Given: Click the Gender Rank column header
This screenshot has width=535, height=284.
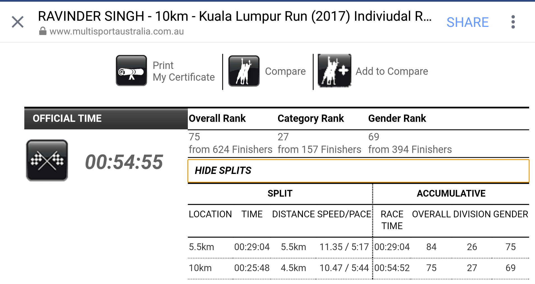Looking at the screenshot, I should point(397,118).
